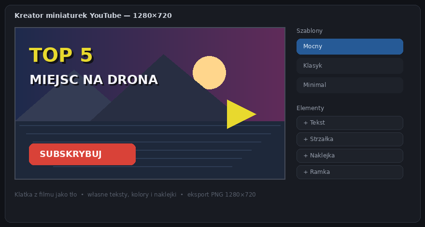
Task: Click the Elementy section heading
Action: (310, 108)
